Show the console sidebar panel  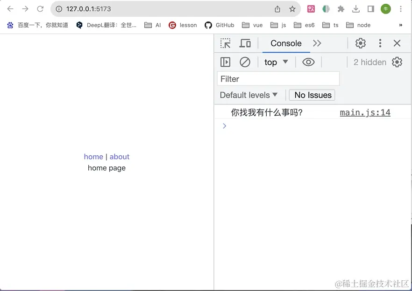coord(225,62)
